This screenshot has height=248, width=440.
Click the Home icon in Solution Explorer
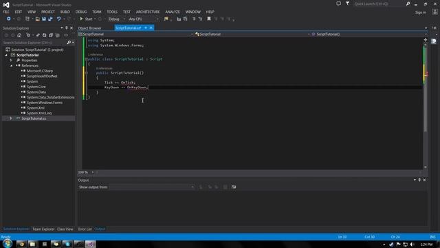[x=19, y=35]
